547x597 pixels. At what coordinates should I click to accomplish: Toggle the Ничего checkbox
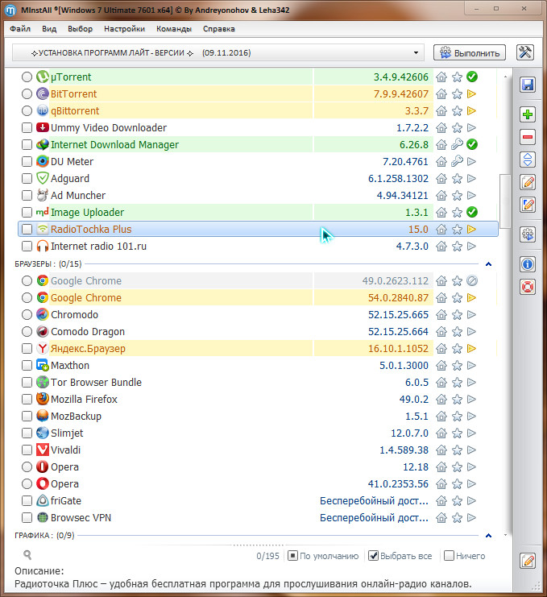click(x=449, y=556)
